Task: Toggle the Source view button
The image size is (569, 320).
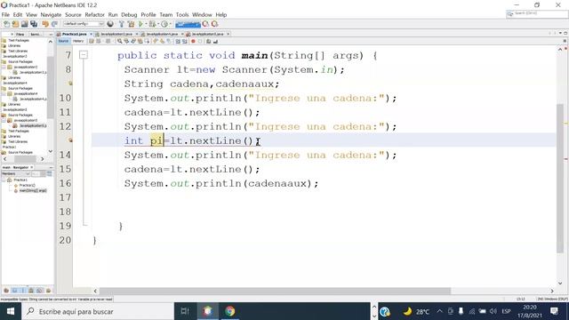Action: (63, 42)
